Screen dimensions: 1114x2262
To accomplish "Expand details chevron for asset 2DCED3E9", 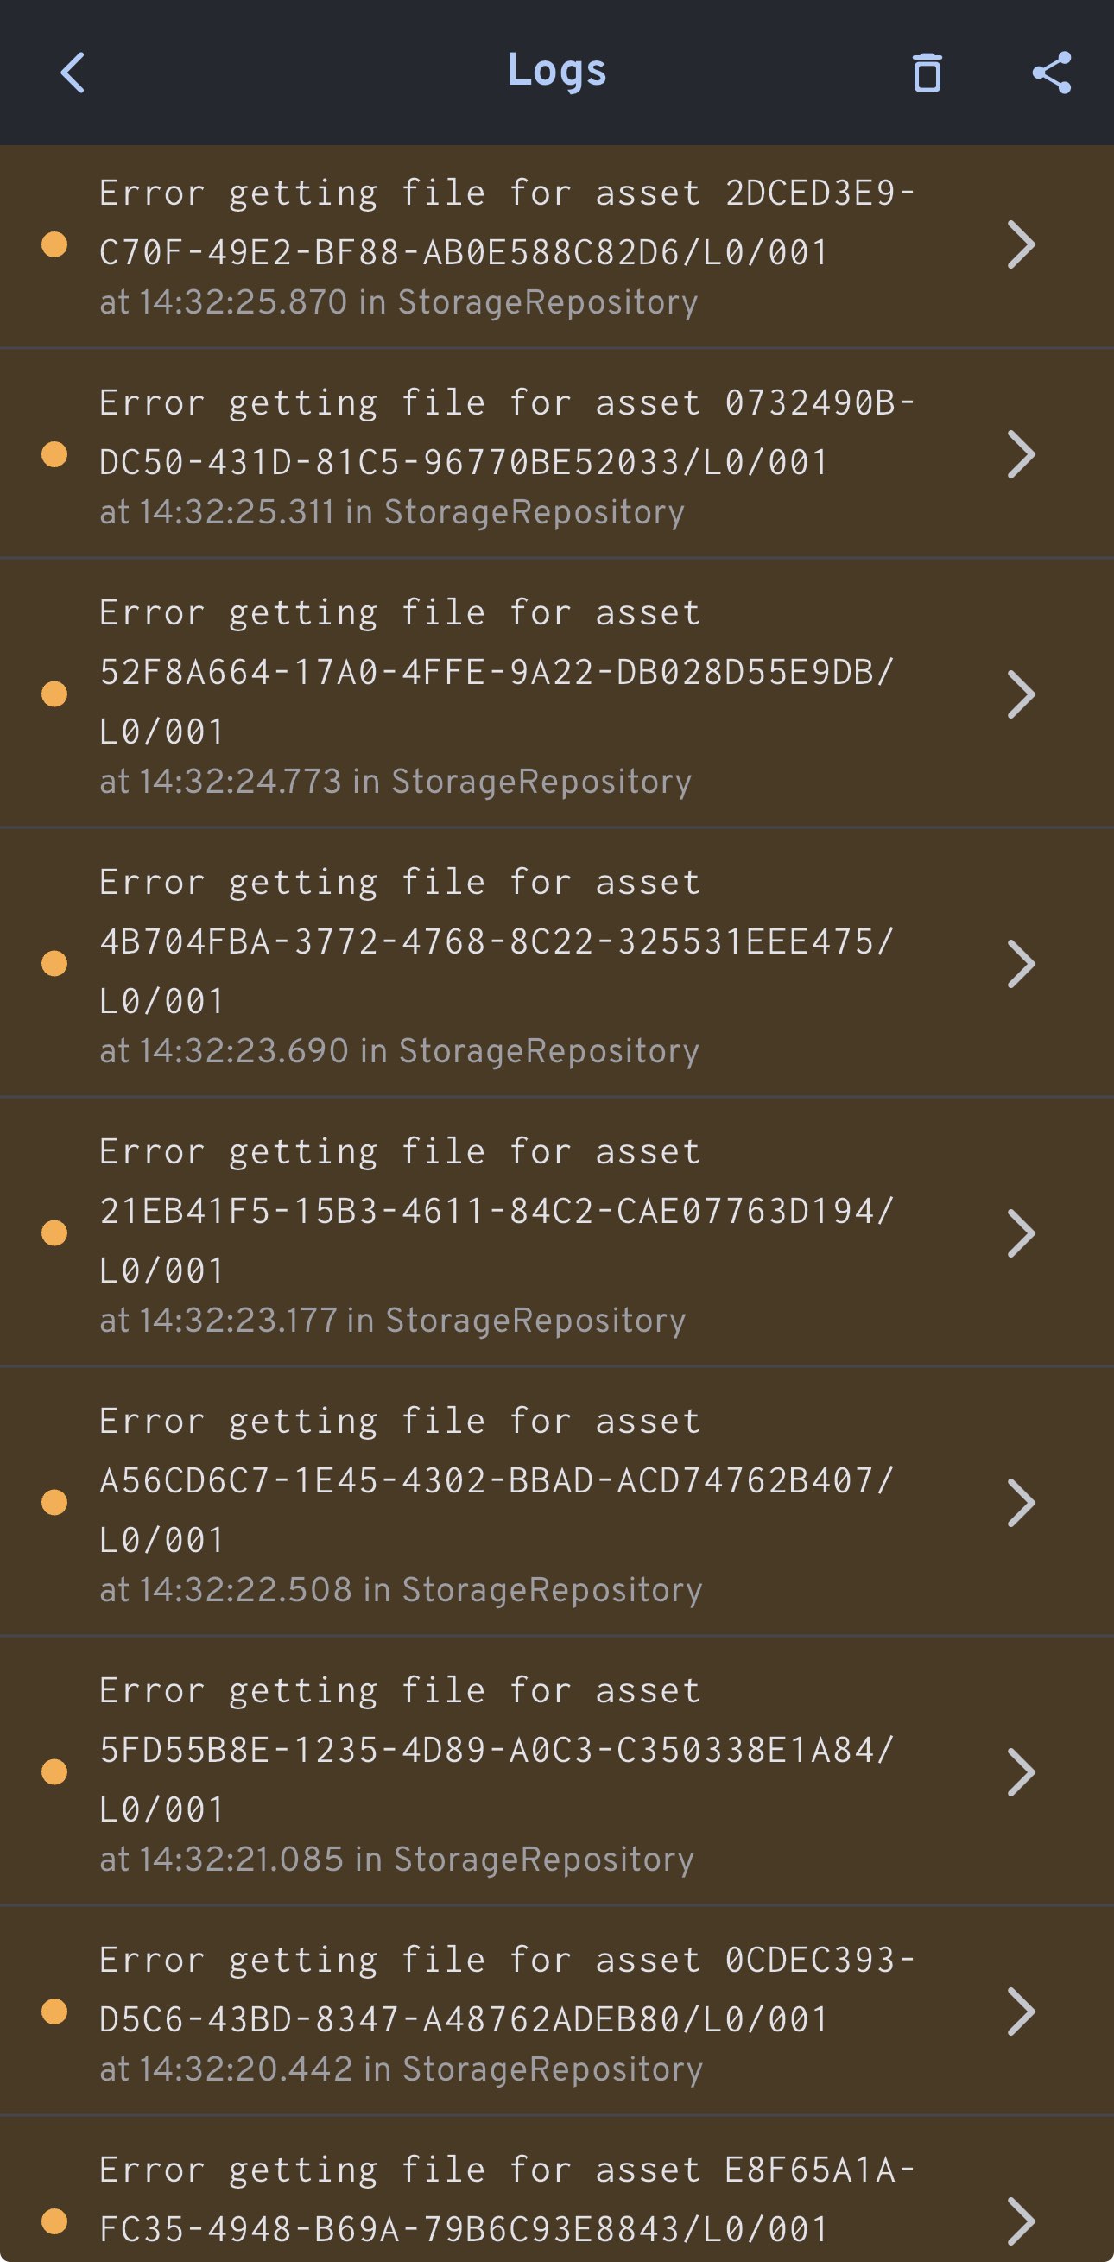I will (1021, 245).
